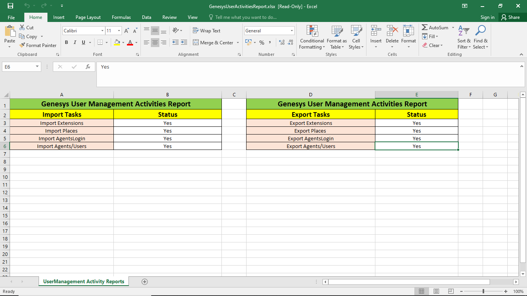
Task: Click the Percent Style icon
Action: tap(262, 42)
